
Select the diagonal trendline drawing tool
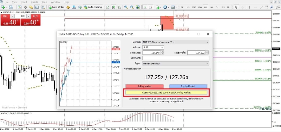(261, 7)
